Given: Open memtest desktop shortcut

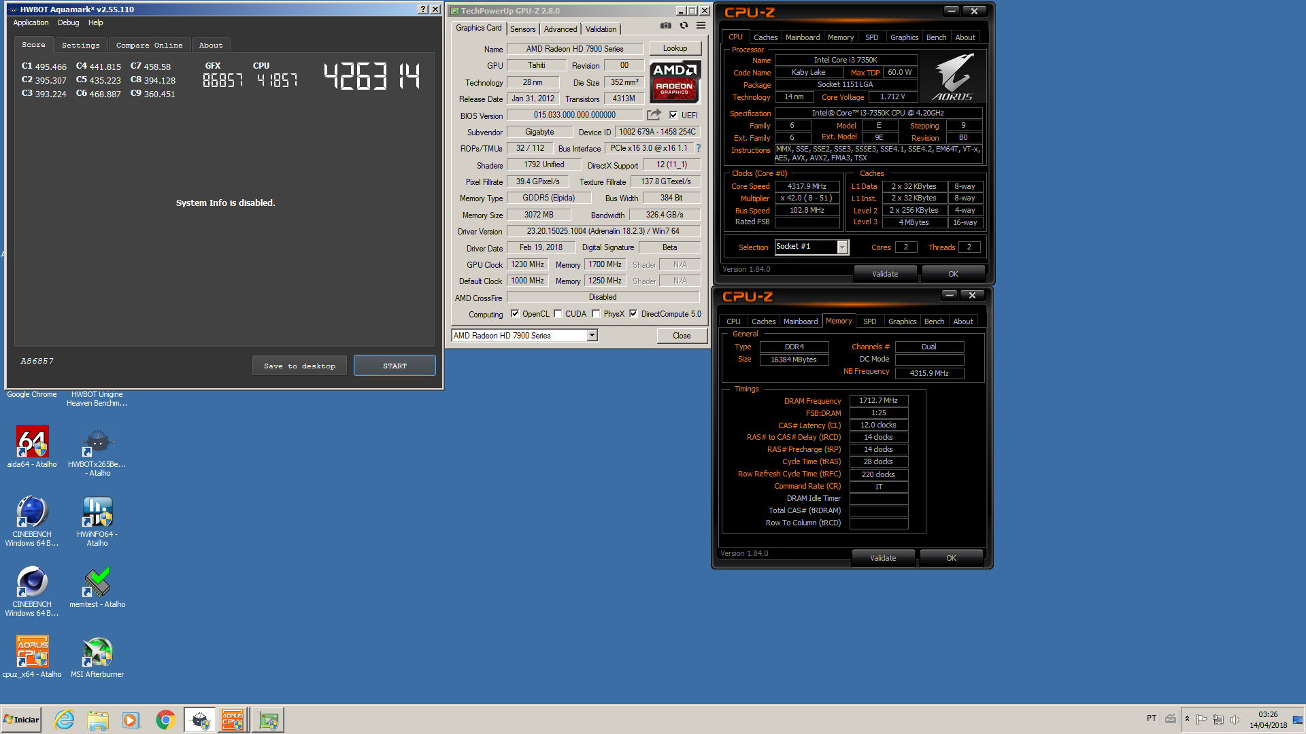Looking at the screenshot, I should pos(97,588).
